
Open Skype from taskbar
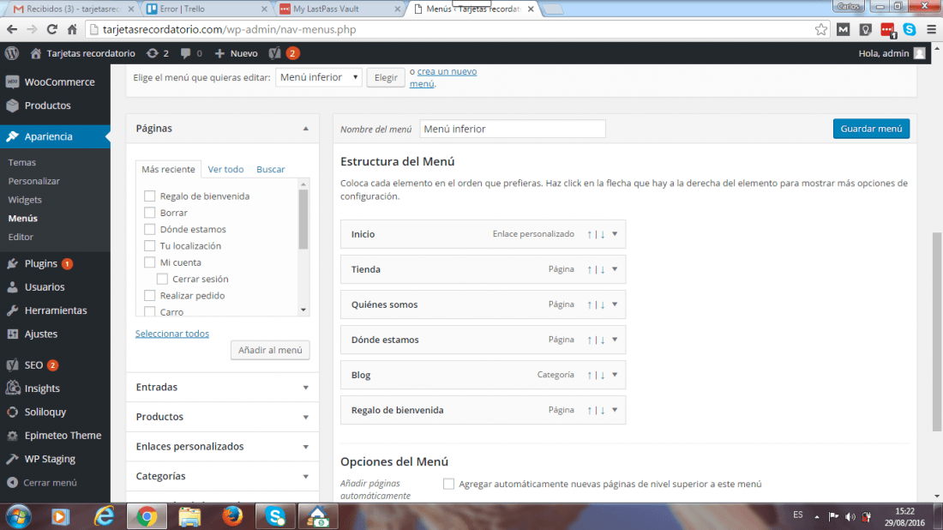[275, 516]
